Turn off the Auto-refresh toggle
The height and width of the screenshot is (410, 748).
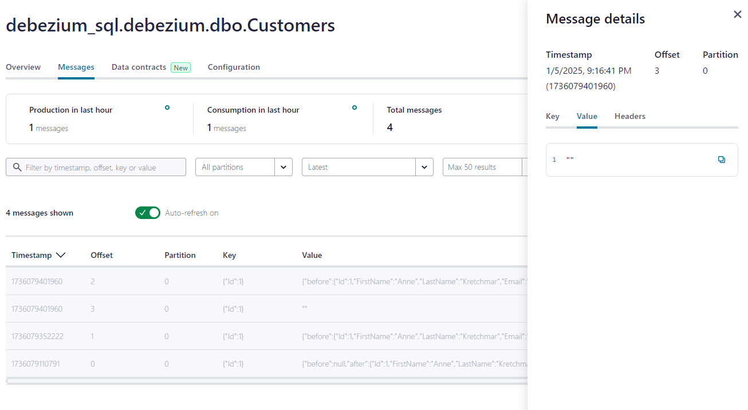tap(148, 213)
